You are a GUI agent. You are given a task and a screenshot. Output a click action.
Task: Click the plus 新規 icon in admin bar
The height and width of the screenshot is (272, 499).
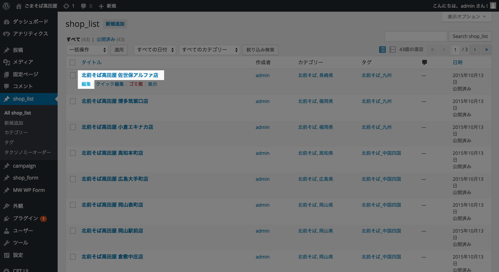coord(101,6)
